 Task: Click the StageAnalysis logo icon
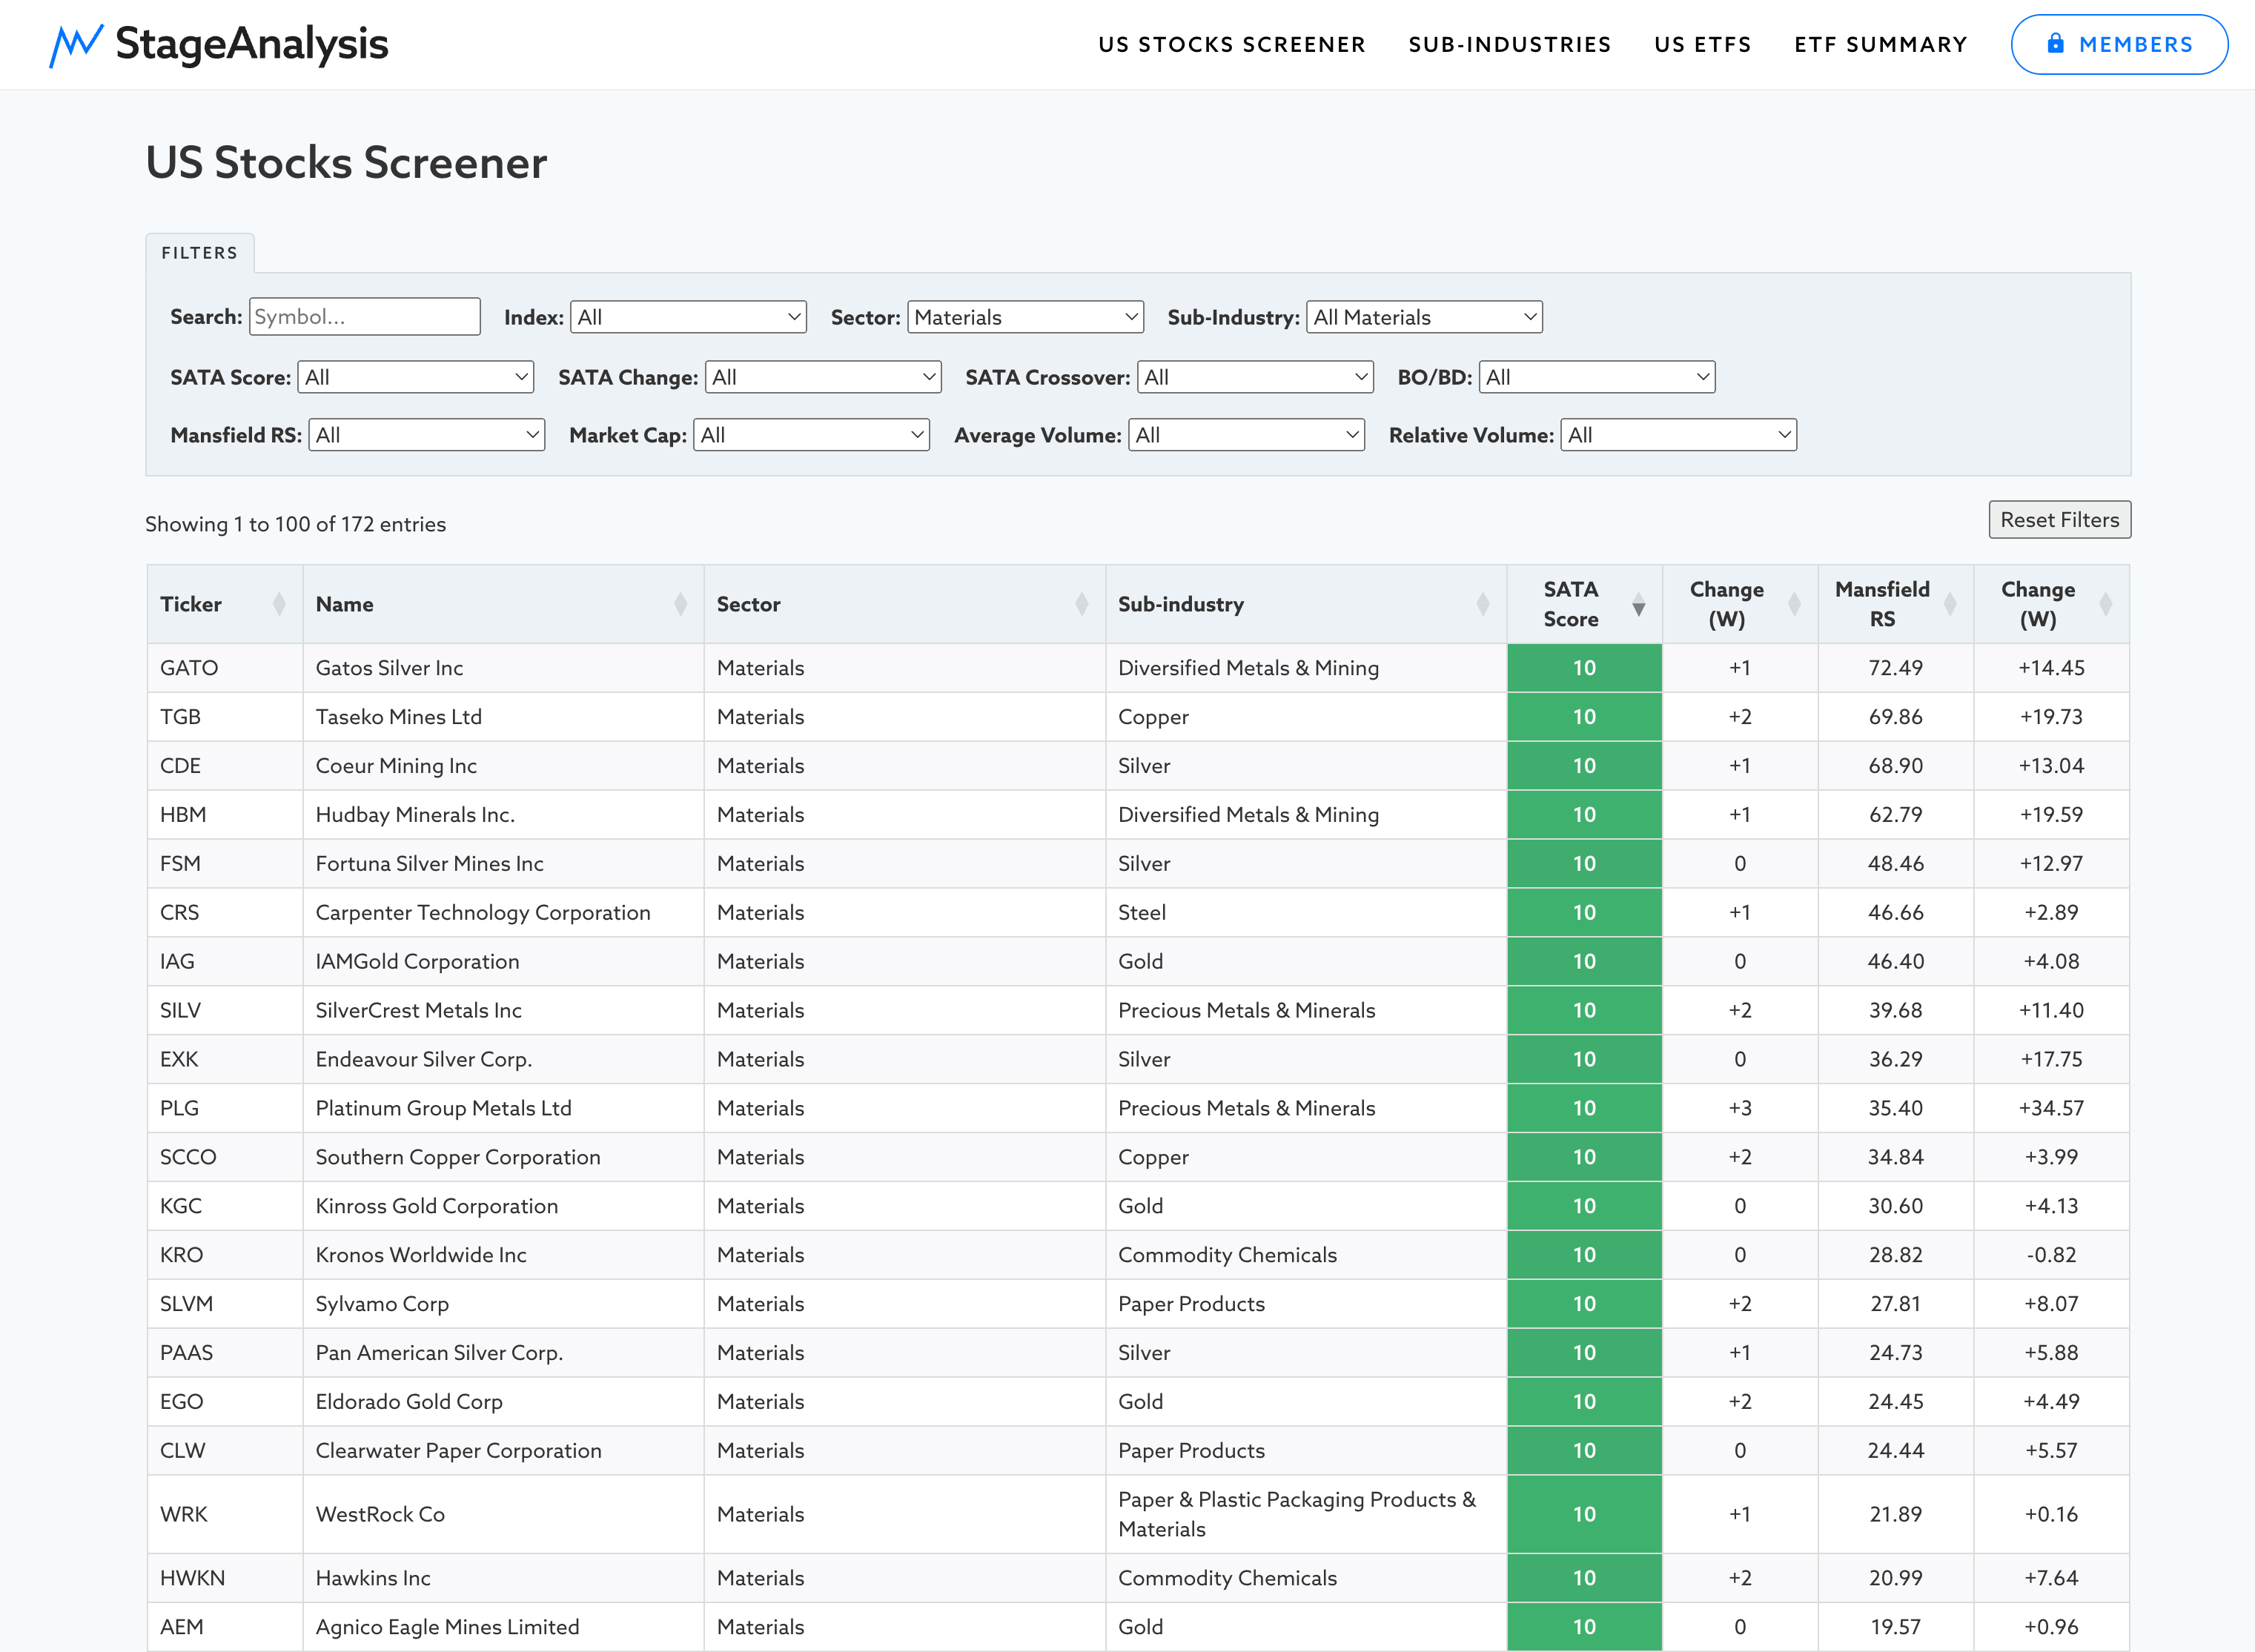coord(76,45)
